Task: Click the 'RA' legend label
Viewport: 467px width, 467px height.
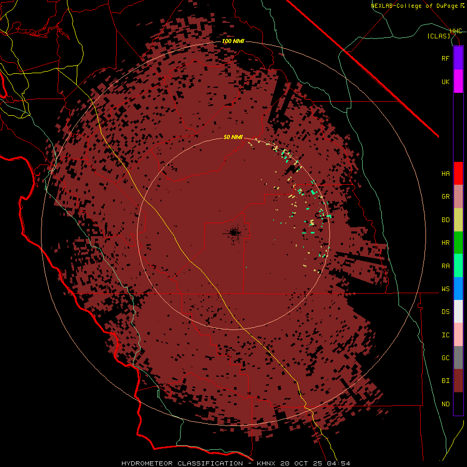Action: (445, 266)
